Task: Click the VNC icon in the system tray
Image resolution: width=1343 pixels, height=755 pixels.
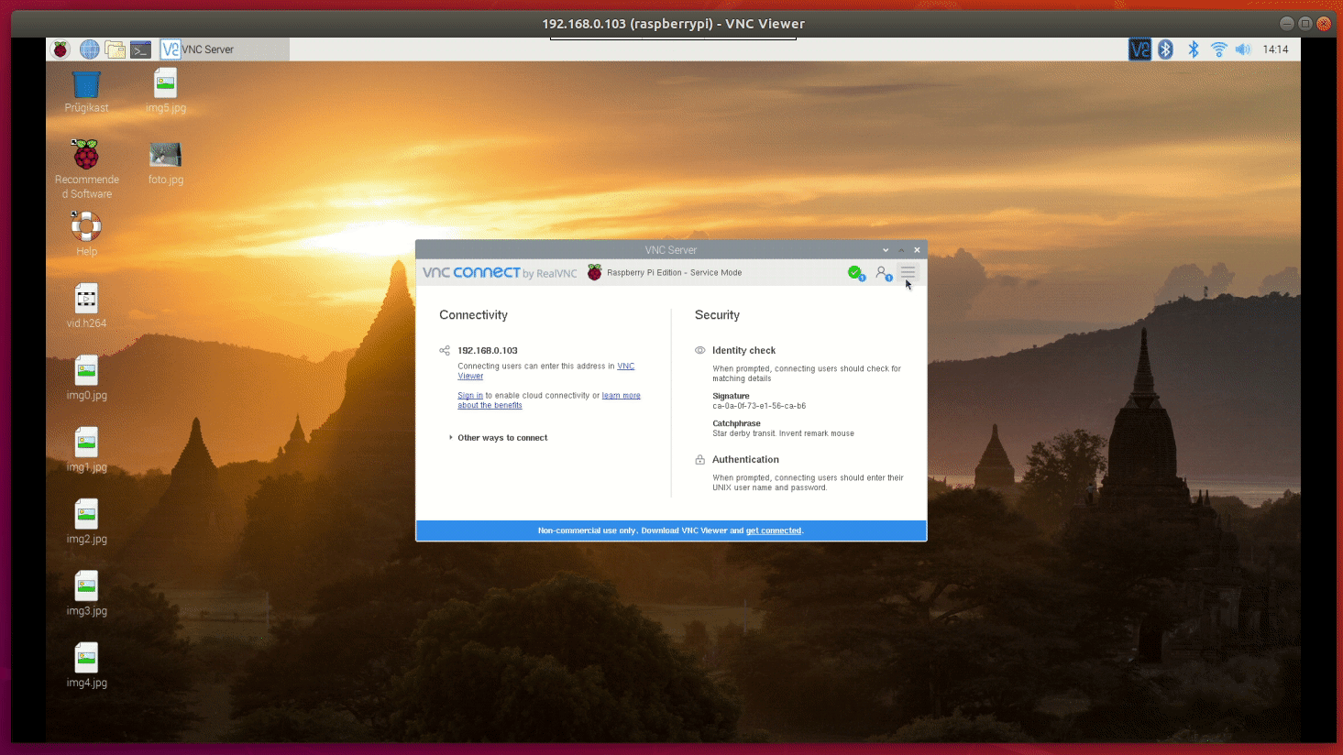Action: [1139, 49]
